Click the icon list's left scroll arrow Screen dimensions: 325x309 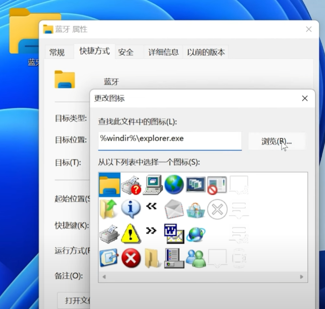click(x=104, y=277)
